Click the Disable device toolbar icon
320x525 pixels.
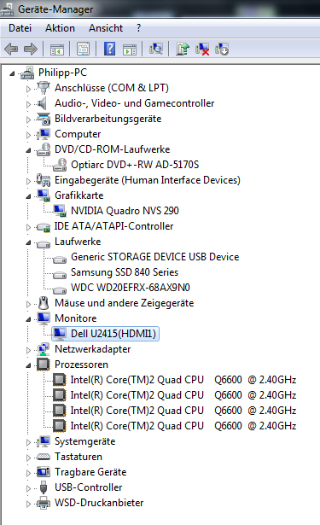pyautogui.click(x=222, y=49)
